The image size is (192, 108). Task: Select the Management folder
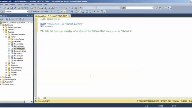click(x=10, y=84)
